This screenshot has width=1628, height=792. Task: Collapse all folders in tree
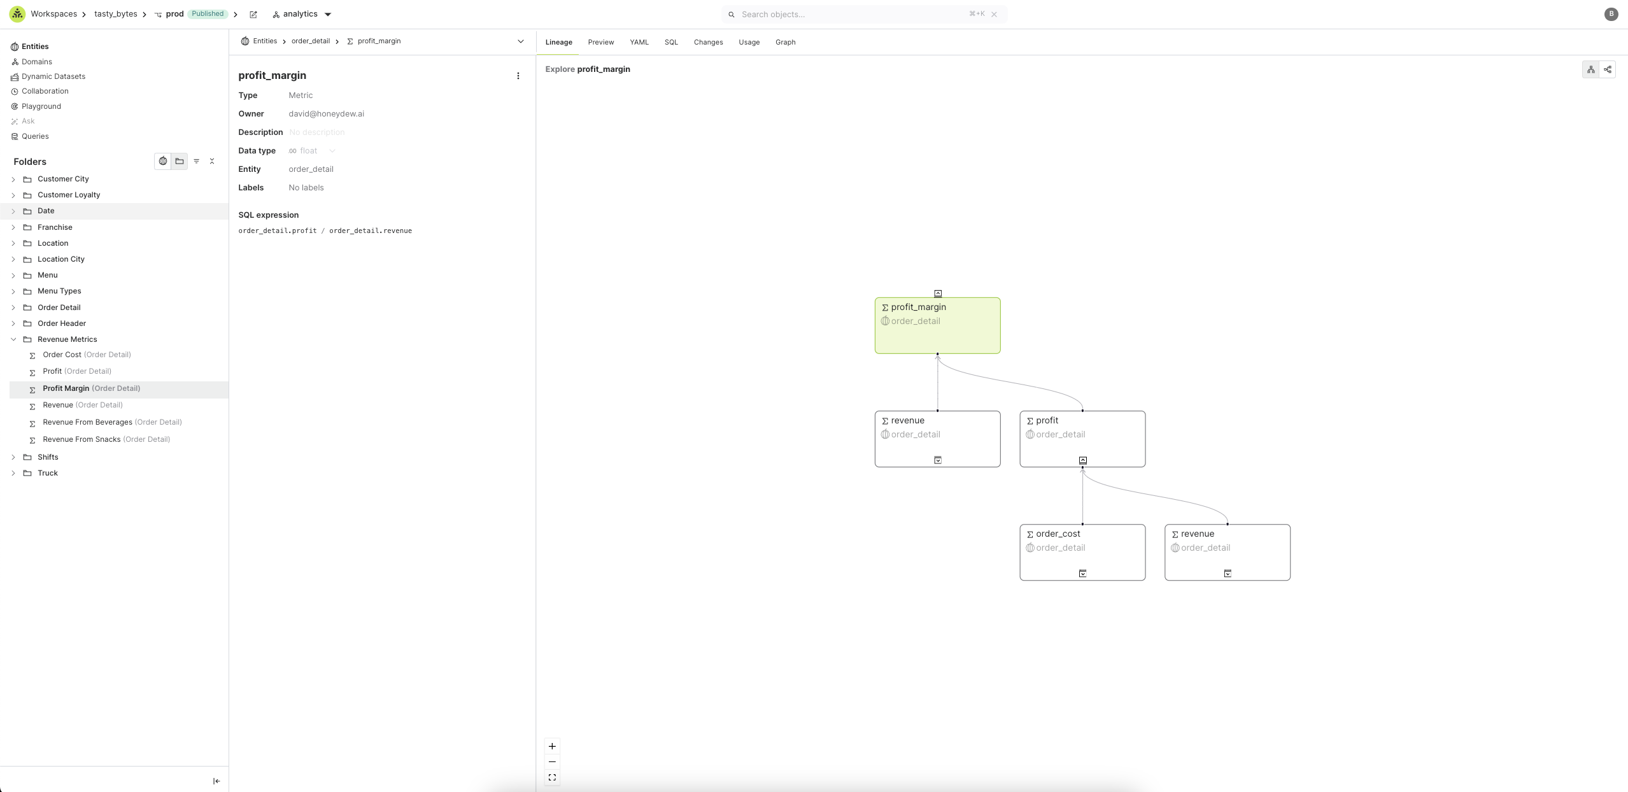click(212, 162)
